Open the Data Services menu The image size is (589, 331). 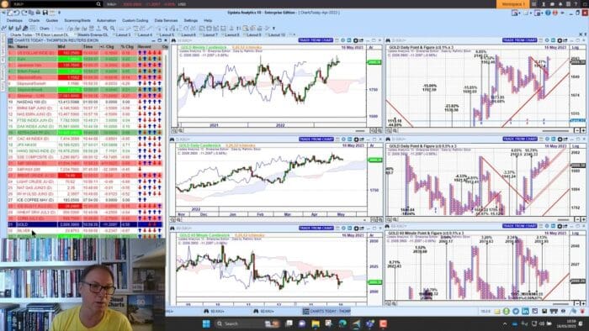coord(166,20)
